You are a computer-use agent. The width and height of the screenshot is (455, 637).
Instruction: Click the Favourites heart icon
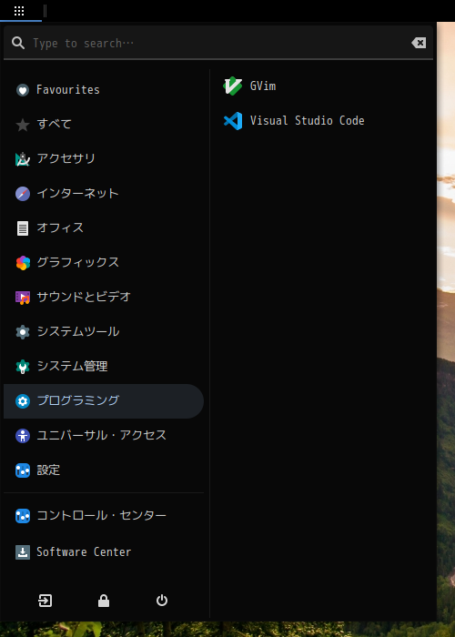23,90
